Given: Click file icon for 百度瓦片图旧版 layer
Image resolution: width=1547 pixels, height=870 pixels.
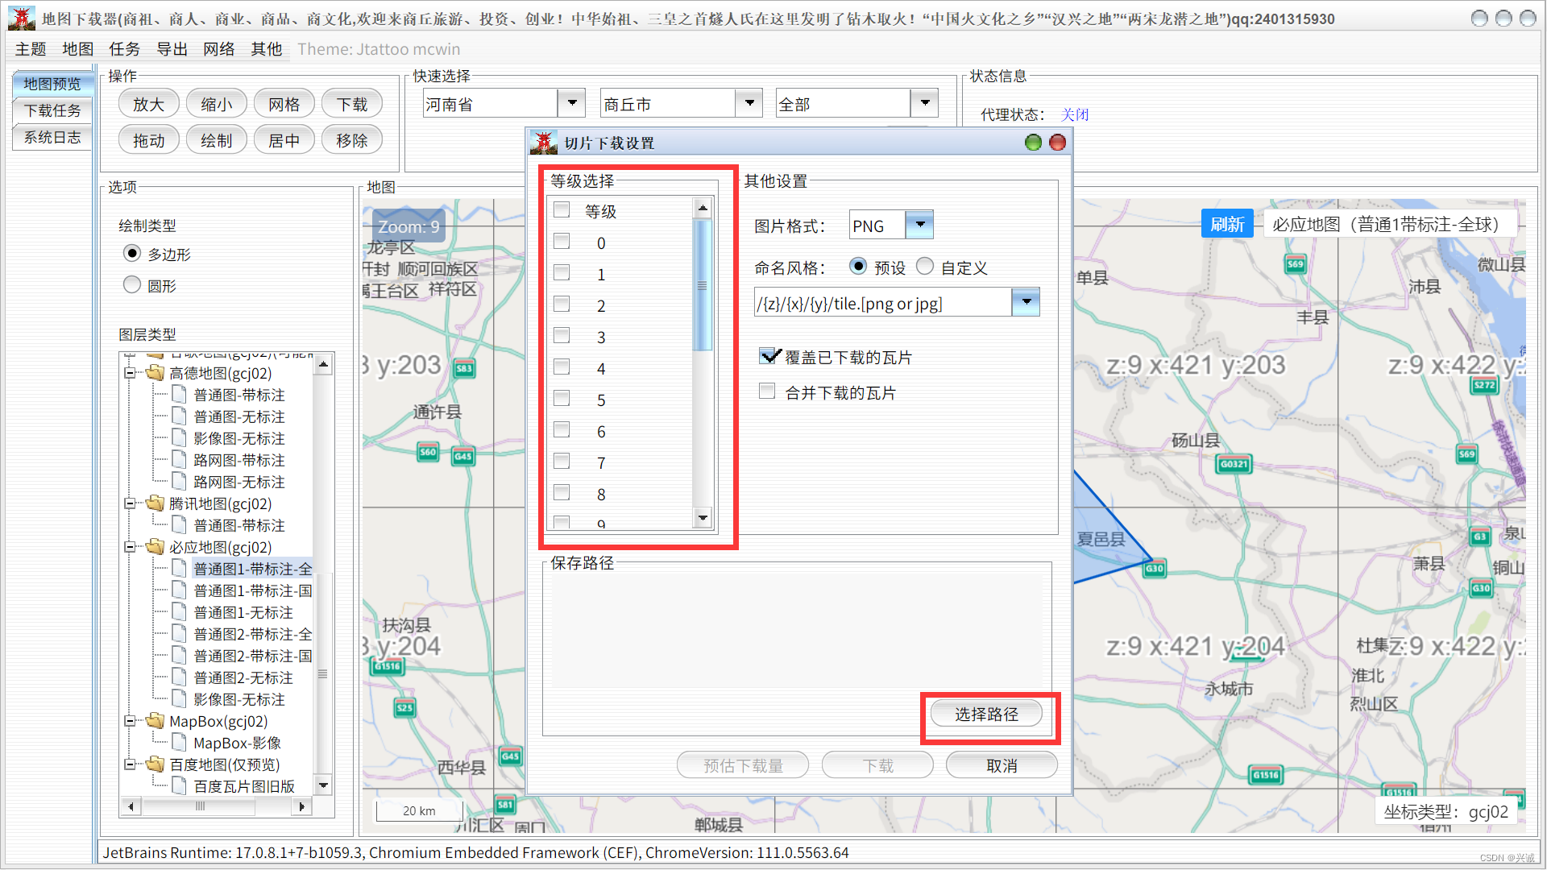Looking at the screenshot, I should (x=180, y=785).
